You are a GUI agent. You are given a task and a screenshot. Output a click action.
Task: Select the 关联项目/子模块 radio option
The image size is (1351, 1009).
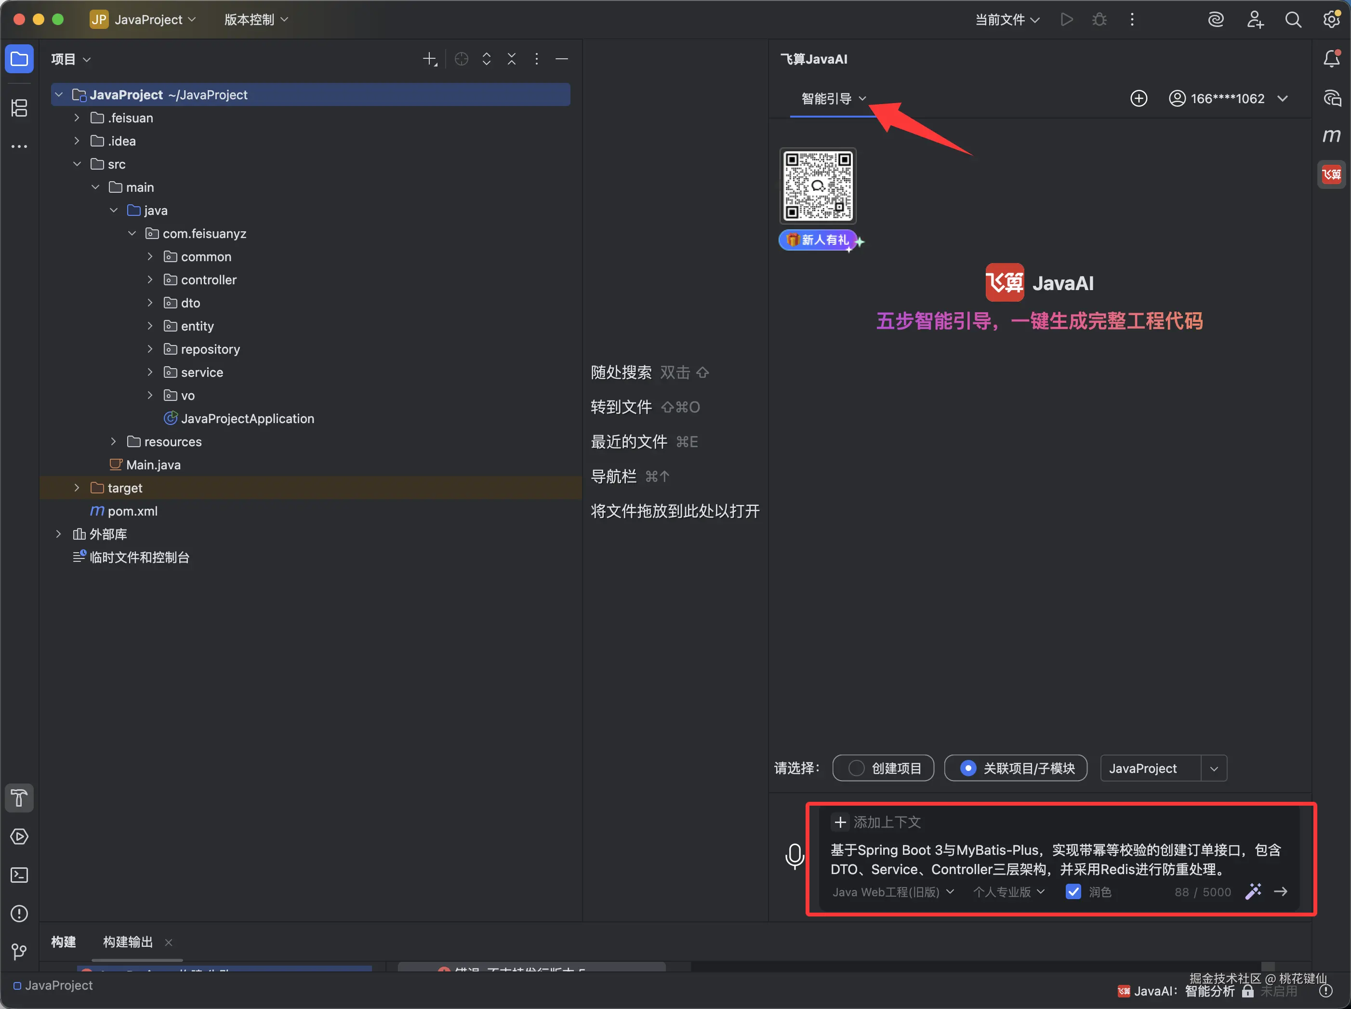click(x=968, y=769)
